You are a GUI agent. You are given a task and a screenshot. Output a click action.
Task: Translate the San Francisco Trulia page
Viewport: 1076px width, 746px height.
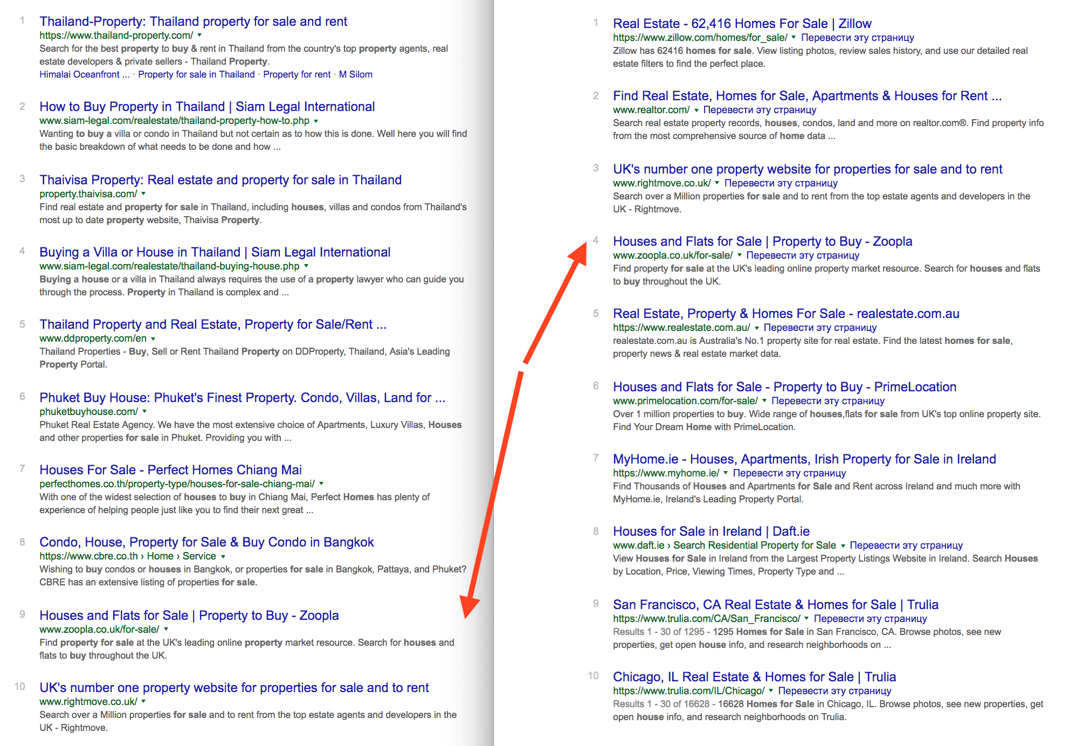pyautogui.click(x=870, y=619)
